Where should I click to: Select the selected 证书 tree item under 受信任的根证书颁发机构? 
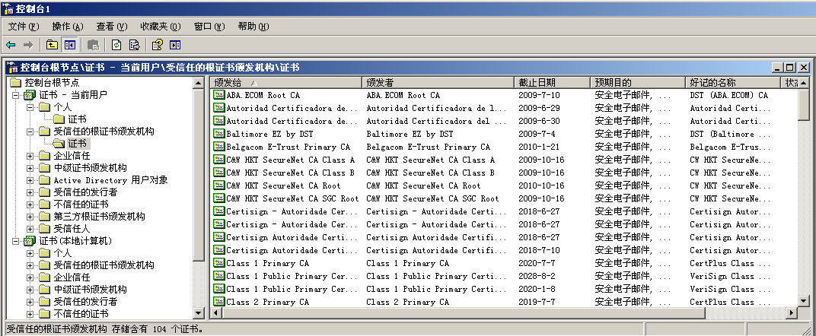click(x=78, y=144)
